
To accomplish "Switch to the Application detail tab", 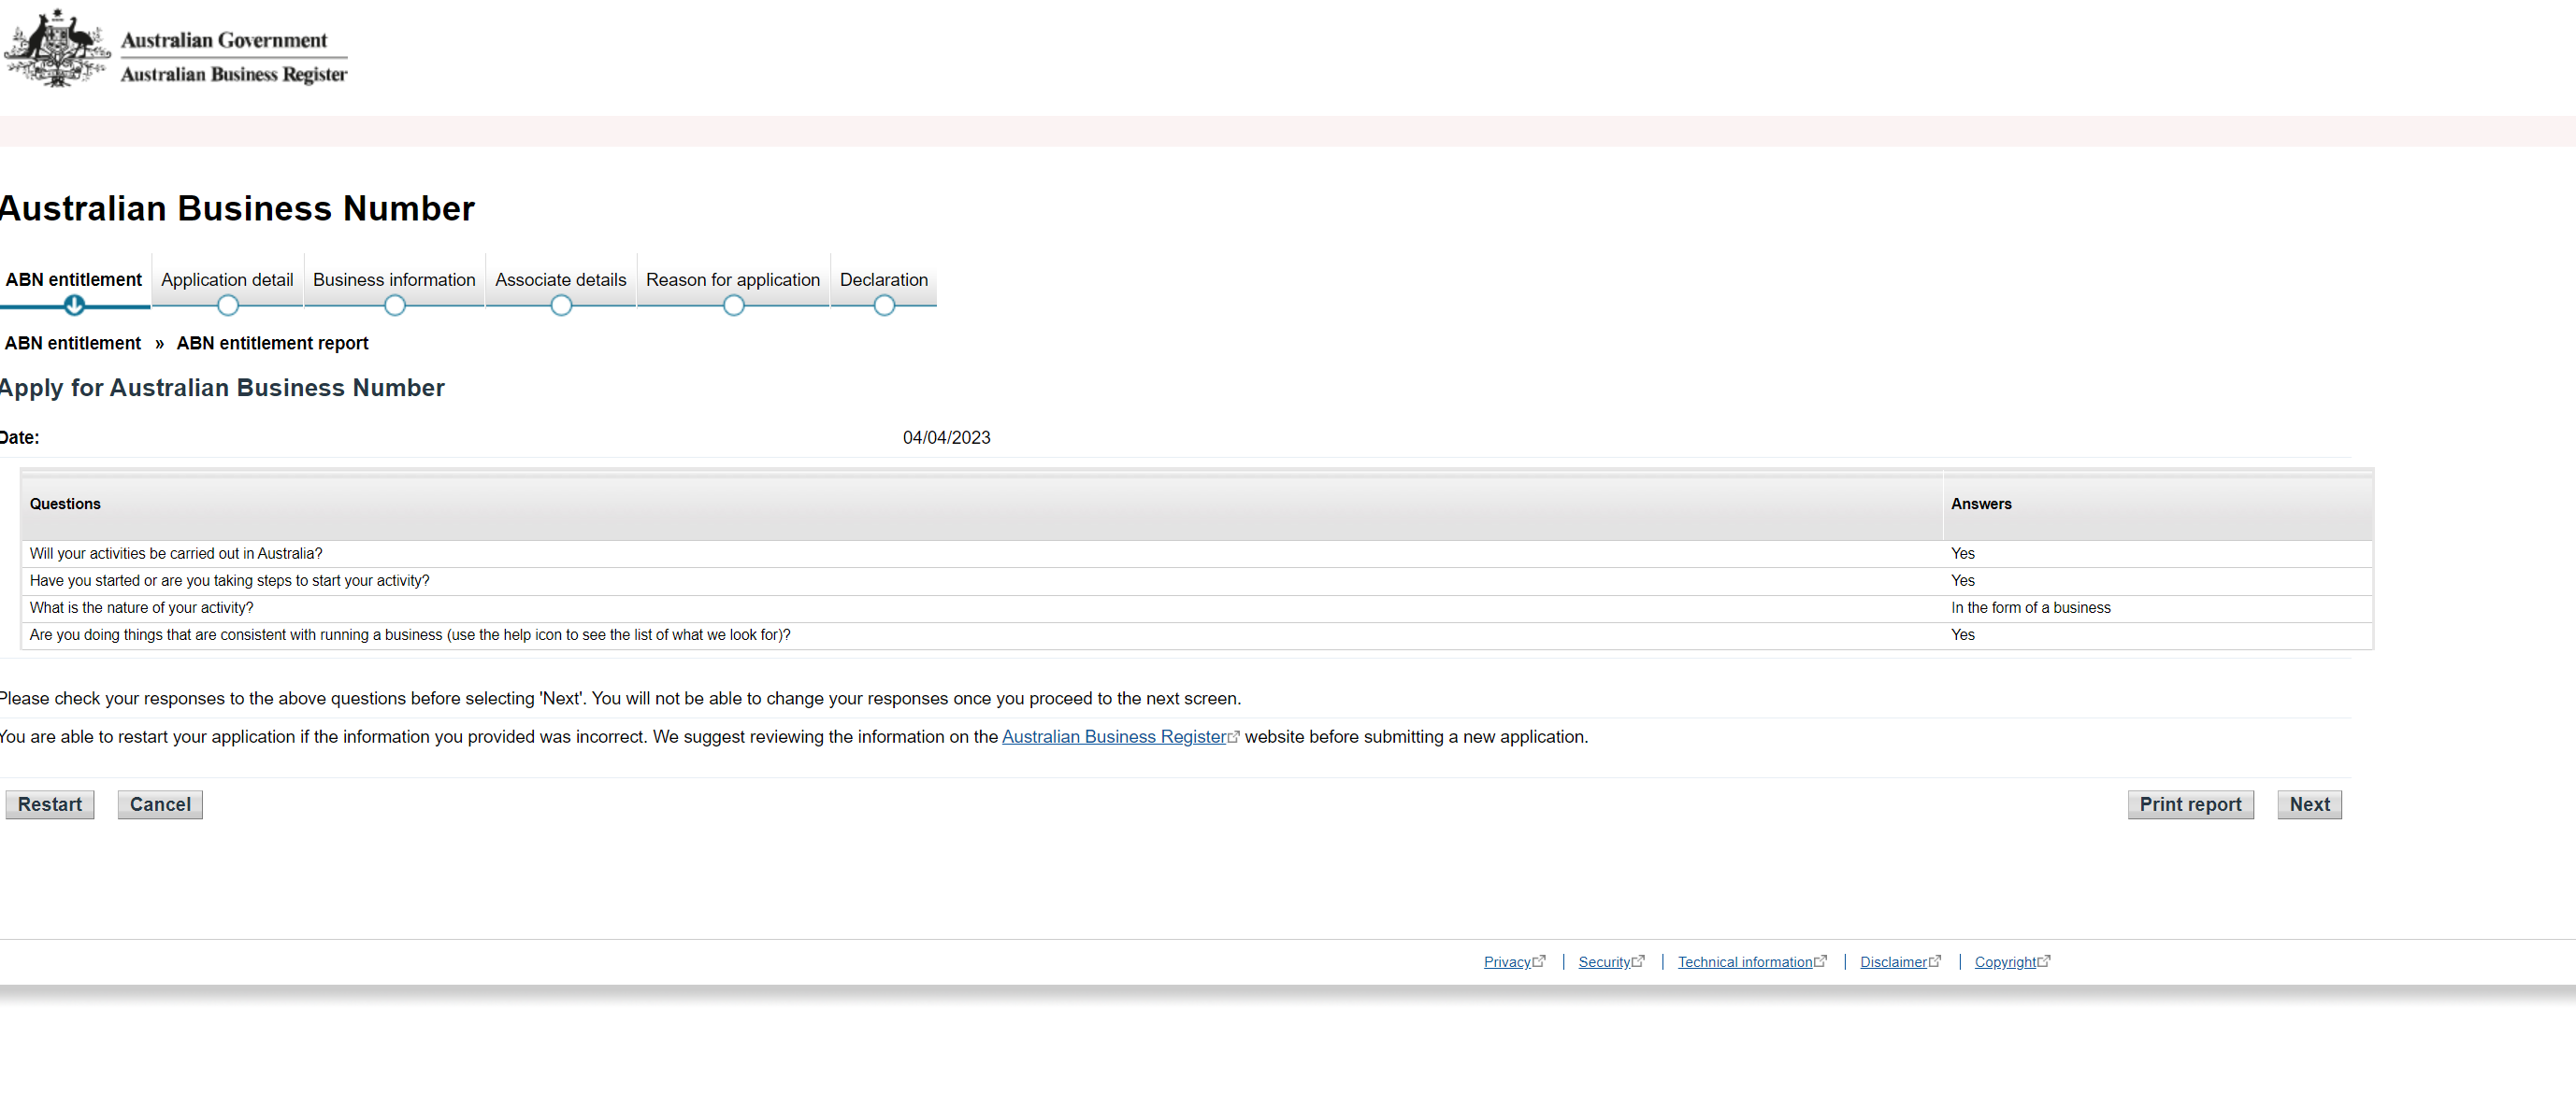I will coord(227,279).
